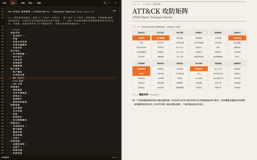
Task: Click the '132:14' cursor position in the status bar
Action: point(114,157)
